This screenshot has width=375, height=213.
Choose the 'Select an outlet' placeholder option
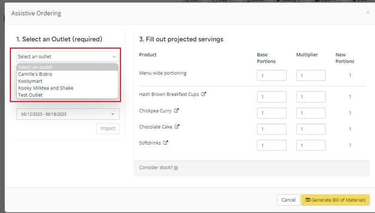coord(68,67)
